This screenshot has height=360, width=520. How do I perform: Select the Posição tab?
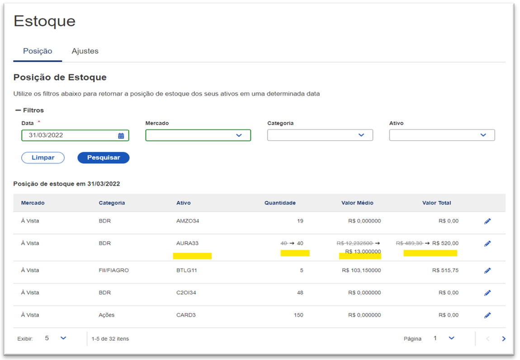38,51
